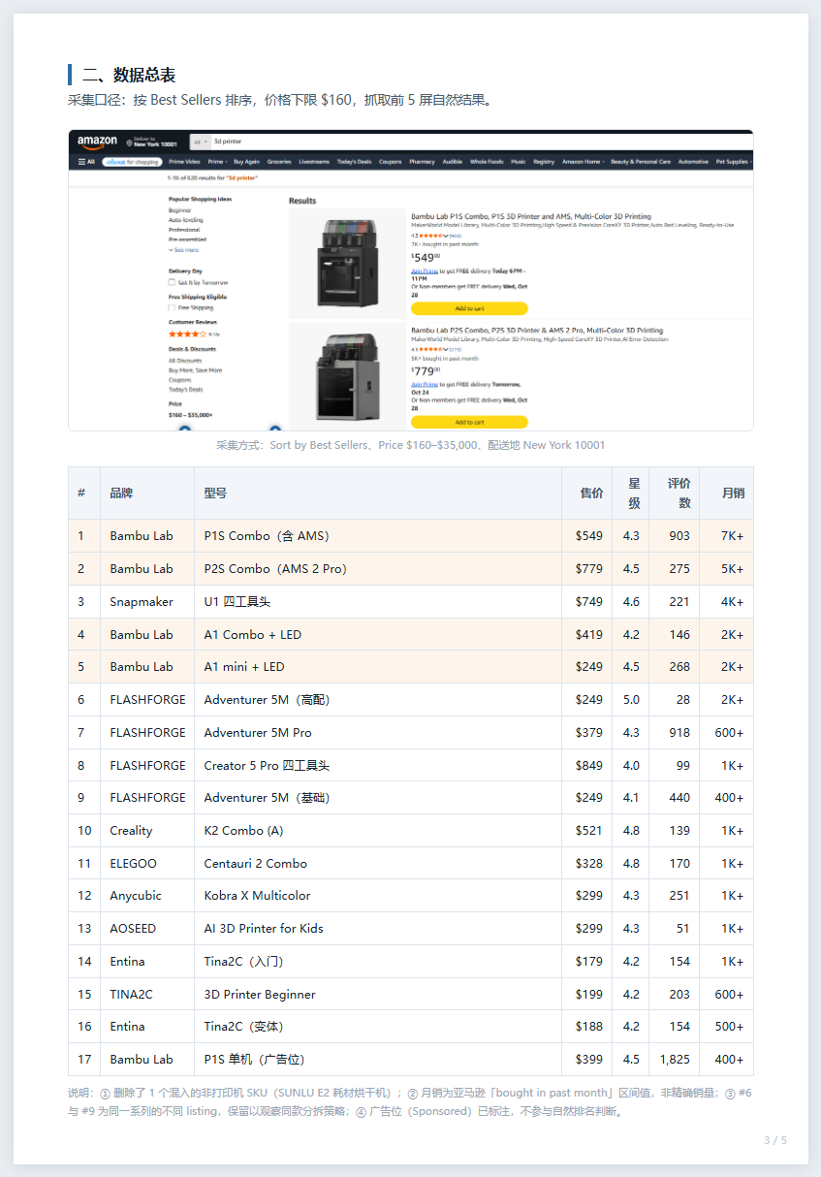Select Pharmacy in the nav bar

tap(422, 162)
